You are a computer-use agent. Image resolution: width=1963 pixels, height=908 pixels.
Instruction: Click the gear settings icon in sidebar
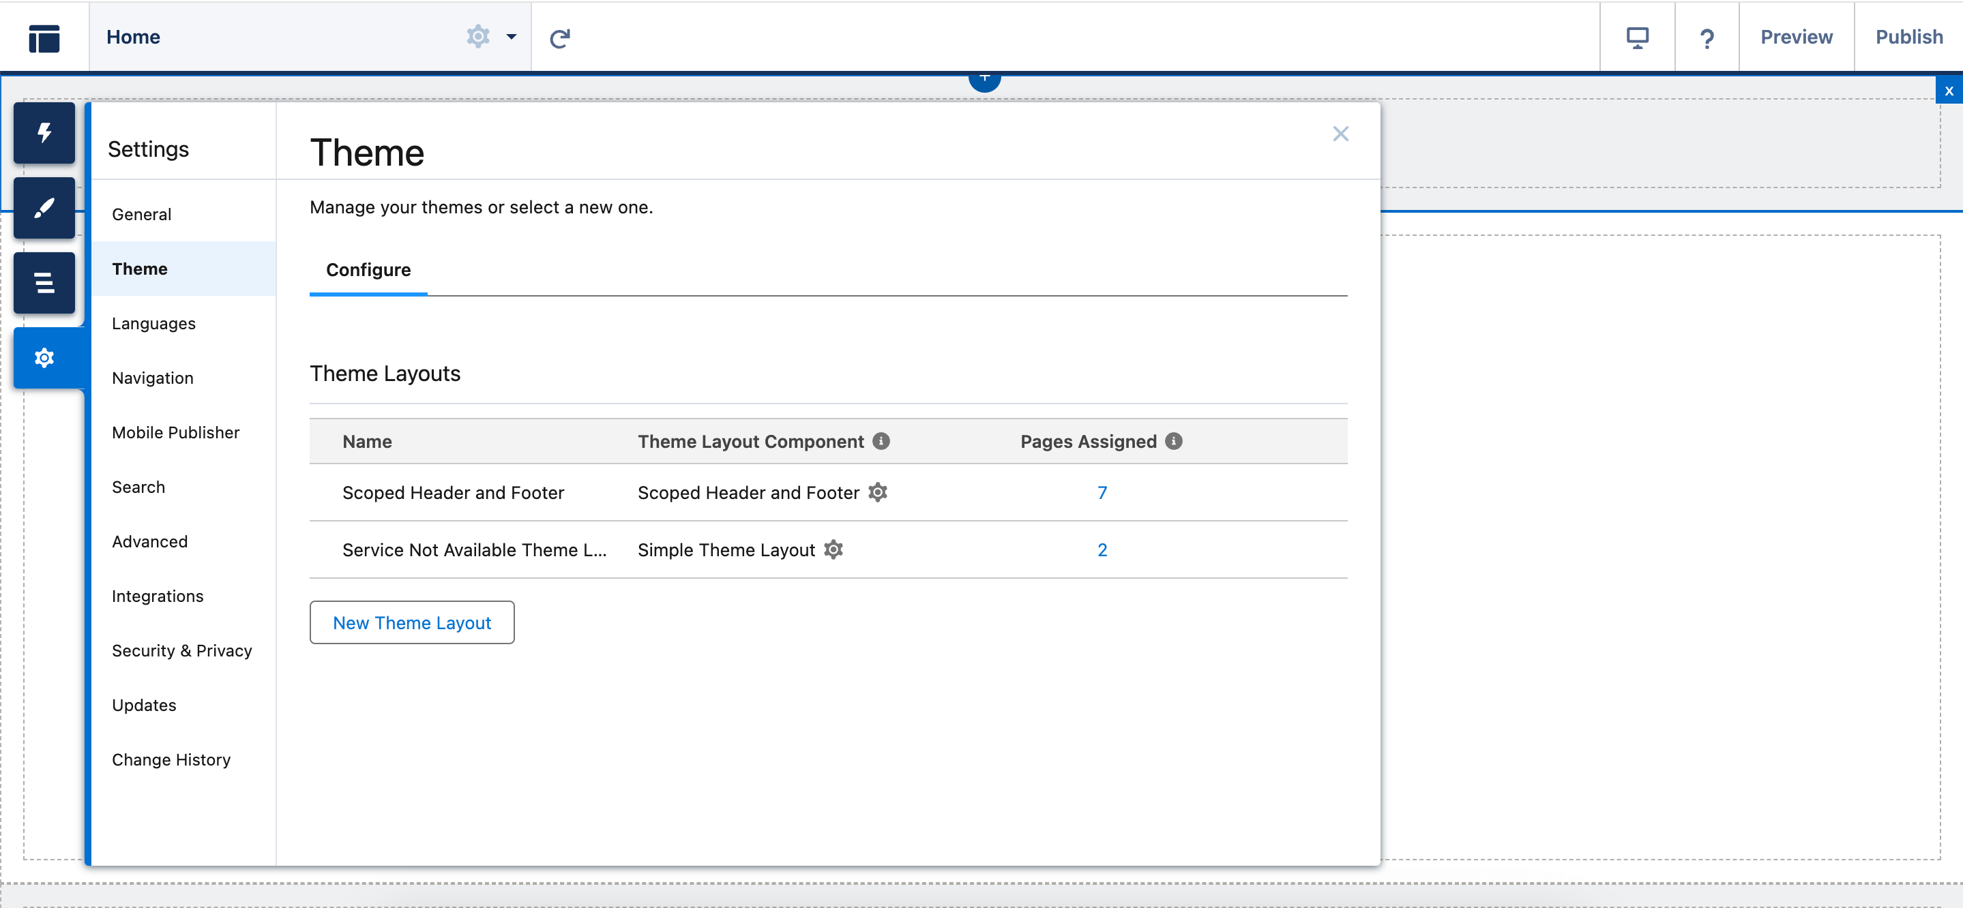click(44, 358)
